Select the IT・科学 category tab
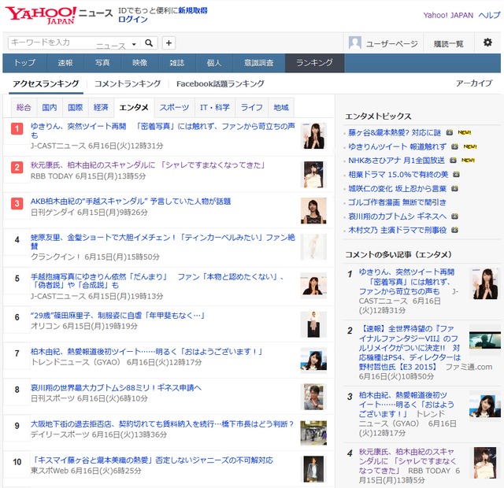Image resolution: width=504 pixels, height=488 pixels. 215,107
